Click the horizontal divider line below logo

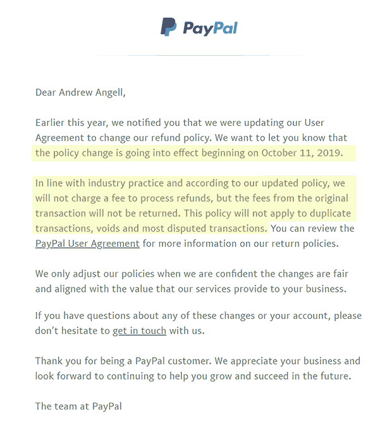click(199, 55)
